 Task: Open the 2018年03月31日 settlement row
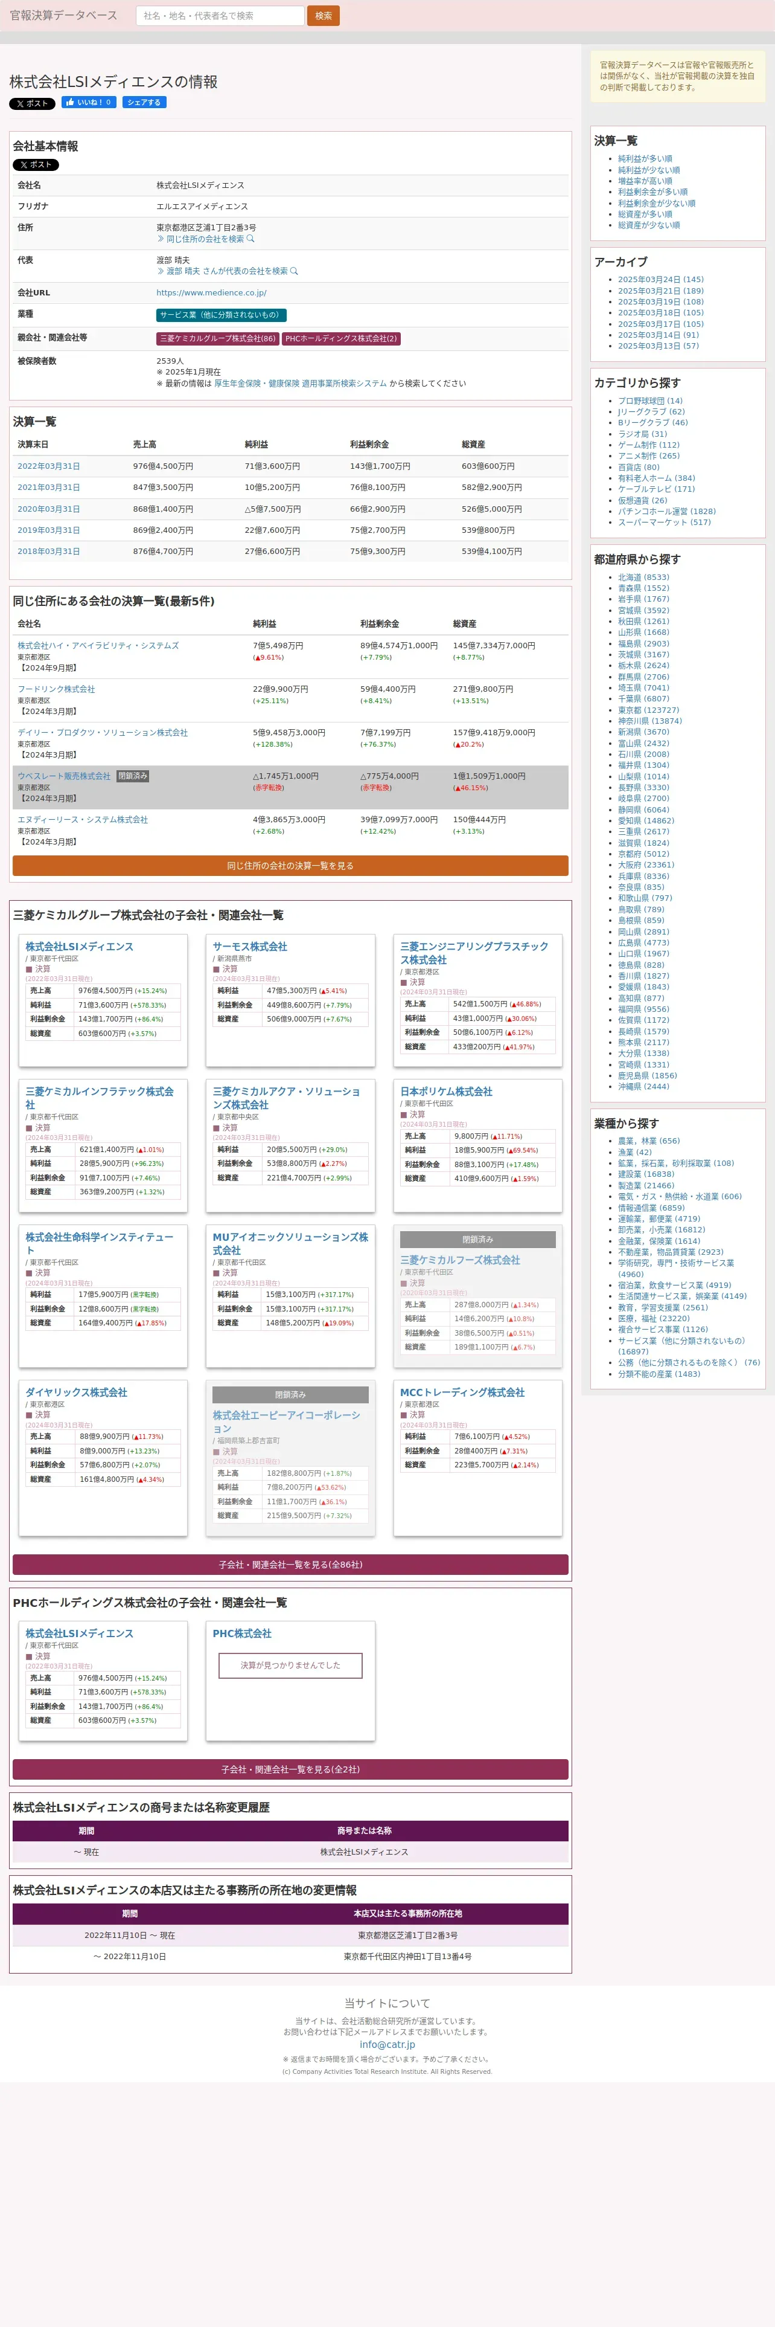click(49, 551)
